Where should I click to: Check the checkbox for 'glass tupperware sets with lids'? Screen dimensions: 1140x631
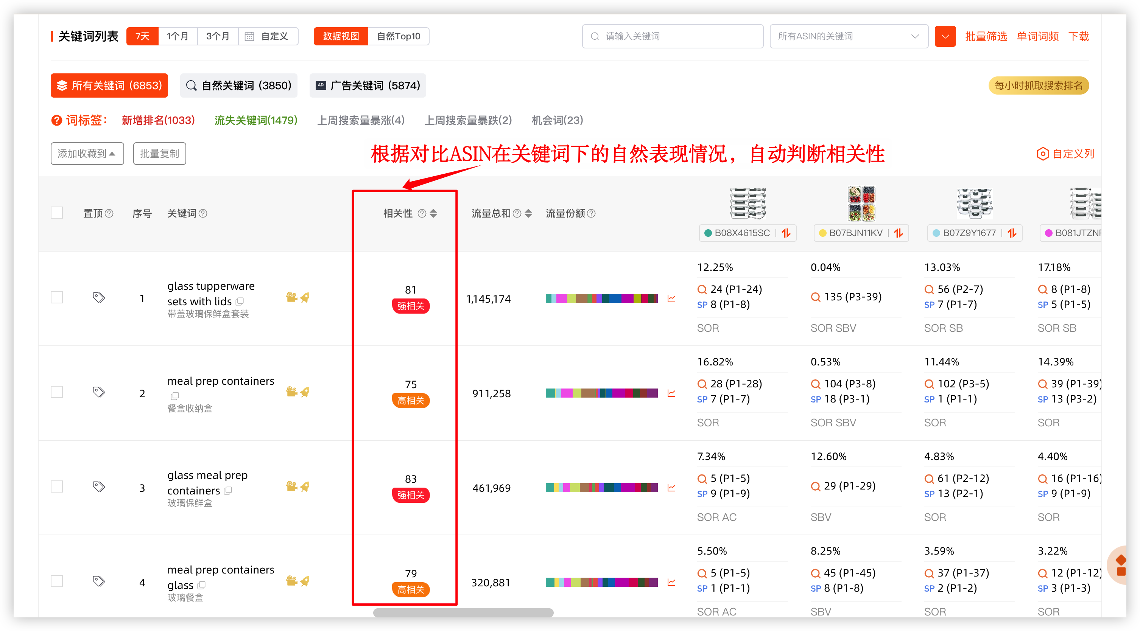pyautogui.click(x=57, y=297)
